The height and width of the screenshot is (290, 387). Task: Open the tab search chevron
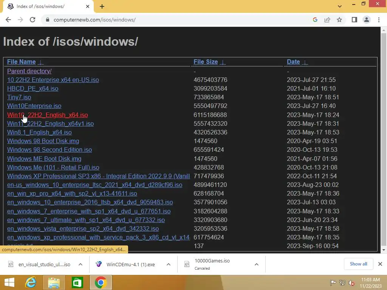pos(340,6)
